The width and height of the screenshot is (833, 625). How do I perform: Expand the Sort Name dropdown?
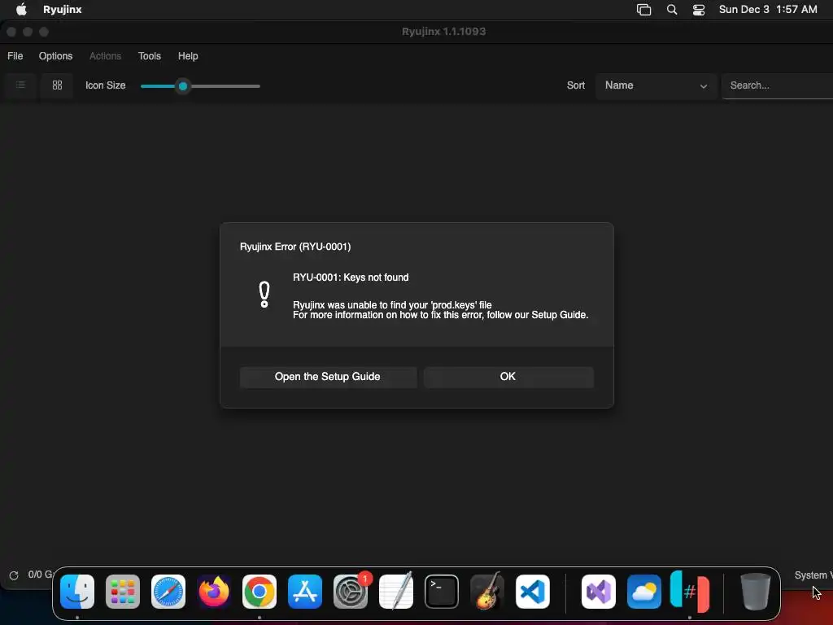(x=656, y=85)
